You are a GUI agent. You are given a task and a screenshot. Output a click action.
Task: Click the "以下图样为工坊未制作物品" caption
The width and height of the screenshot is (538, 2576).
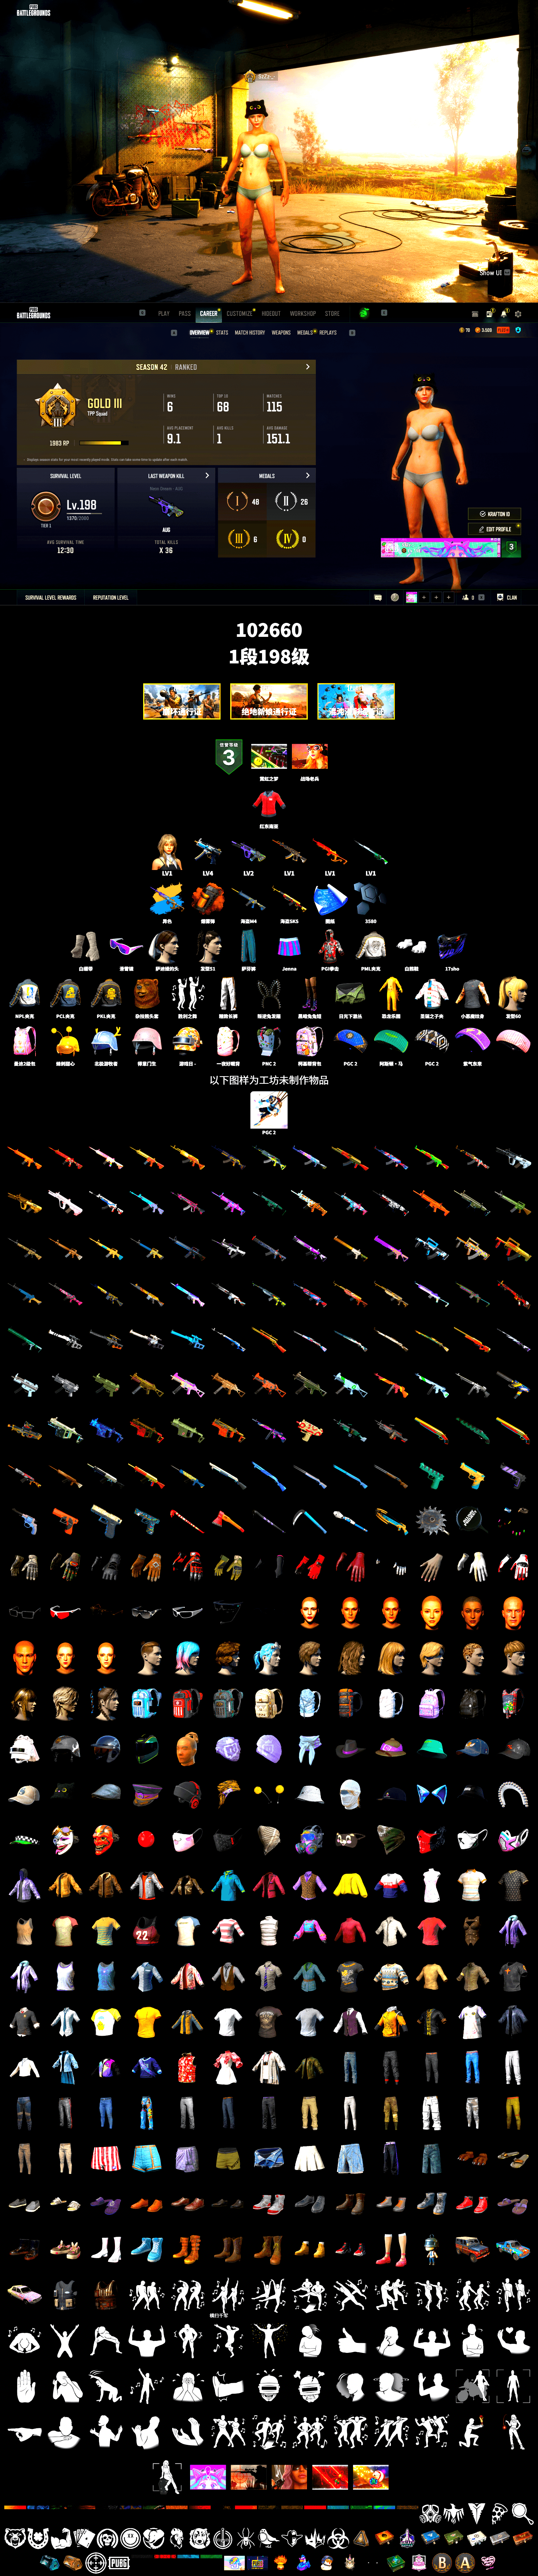(x=269, y=1080)
